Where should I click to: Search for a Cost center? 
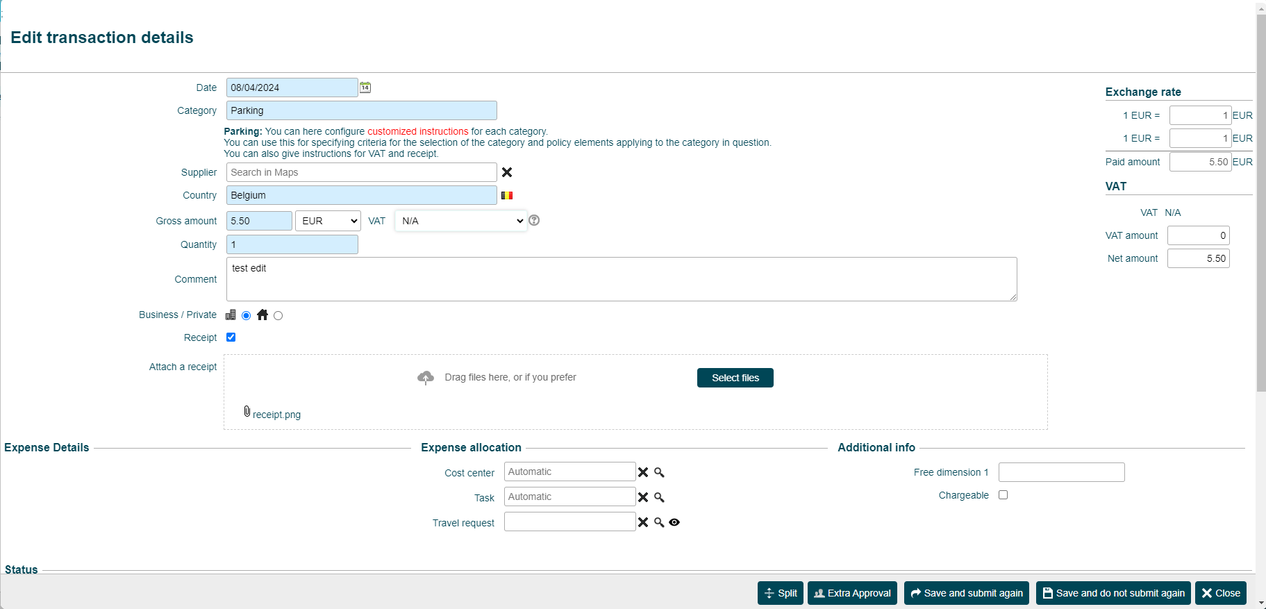tap(659, 472)
